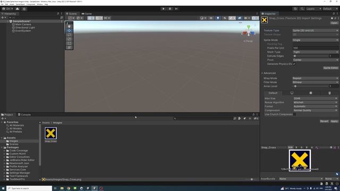
Task: Adjust the Extrude Edges slider
Action: (310, 56)
